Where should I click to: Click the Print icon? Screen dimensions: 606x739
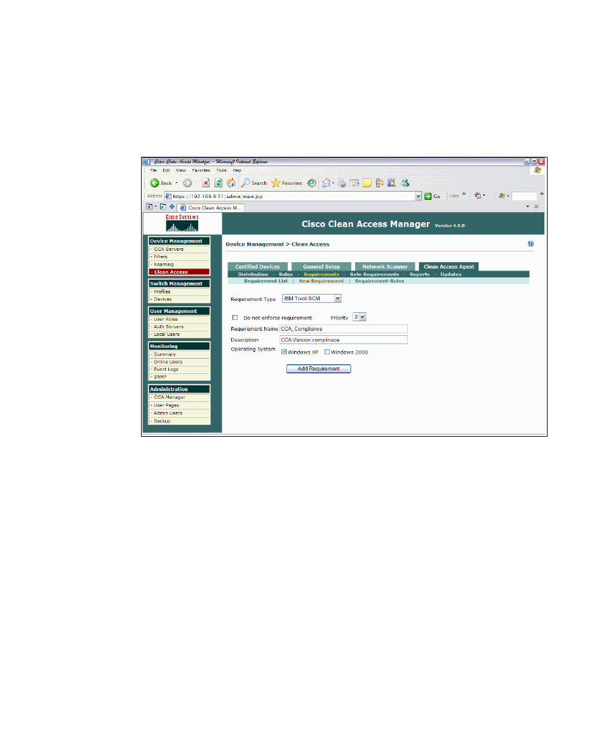point(342,183)
